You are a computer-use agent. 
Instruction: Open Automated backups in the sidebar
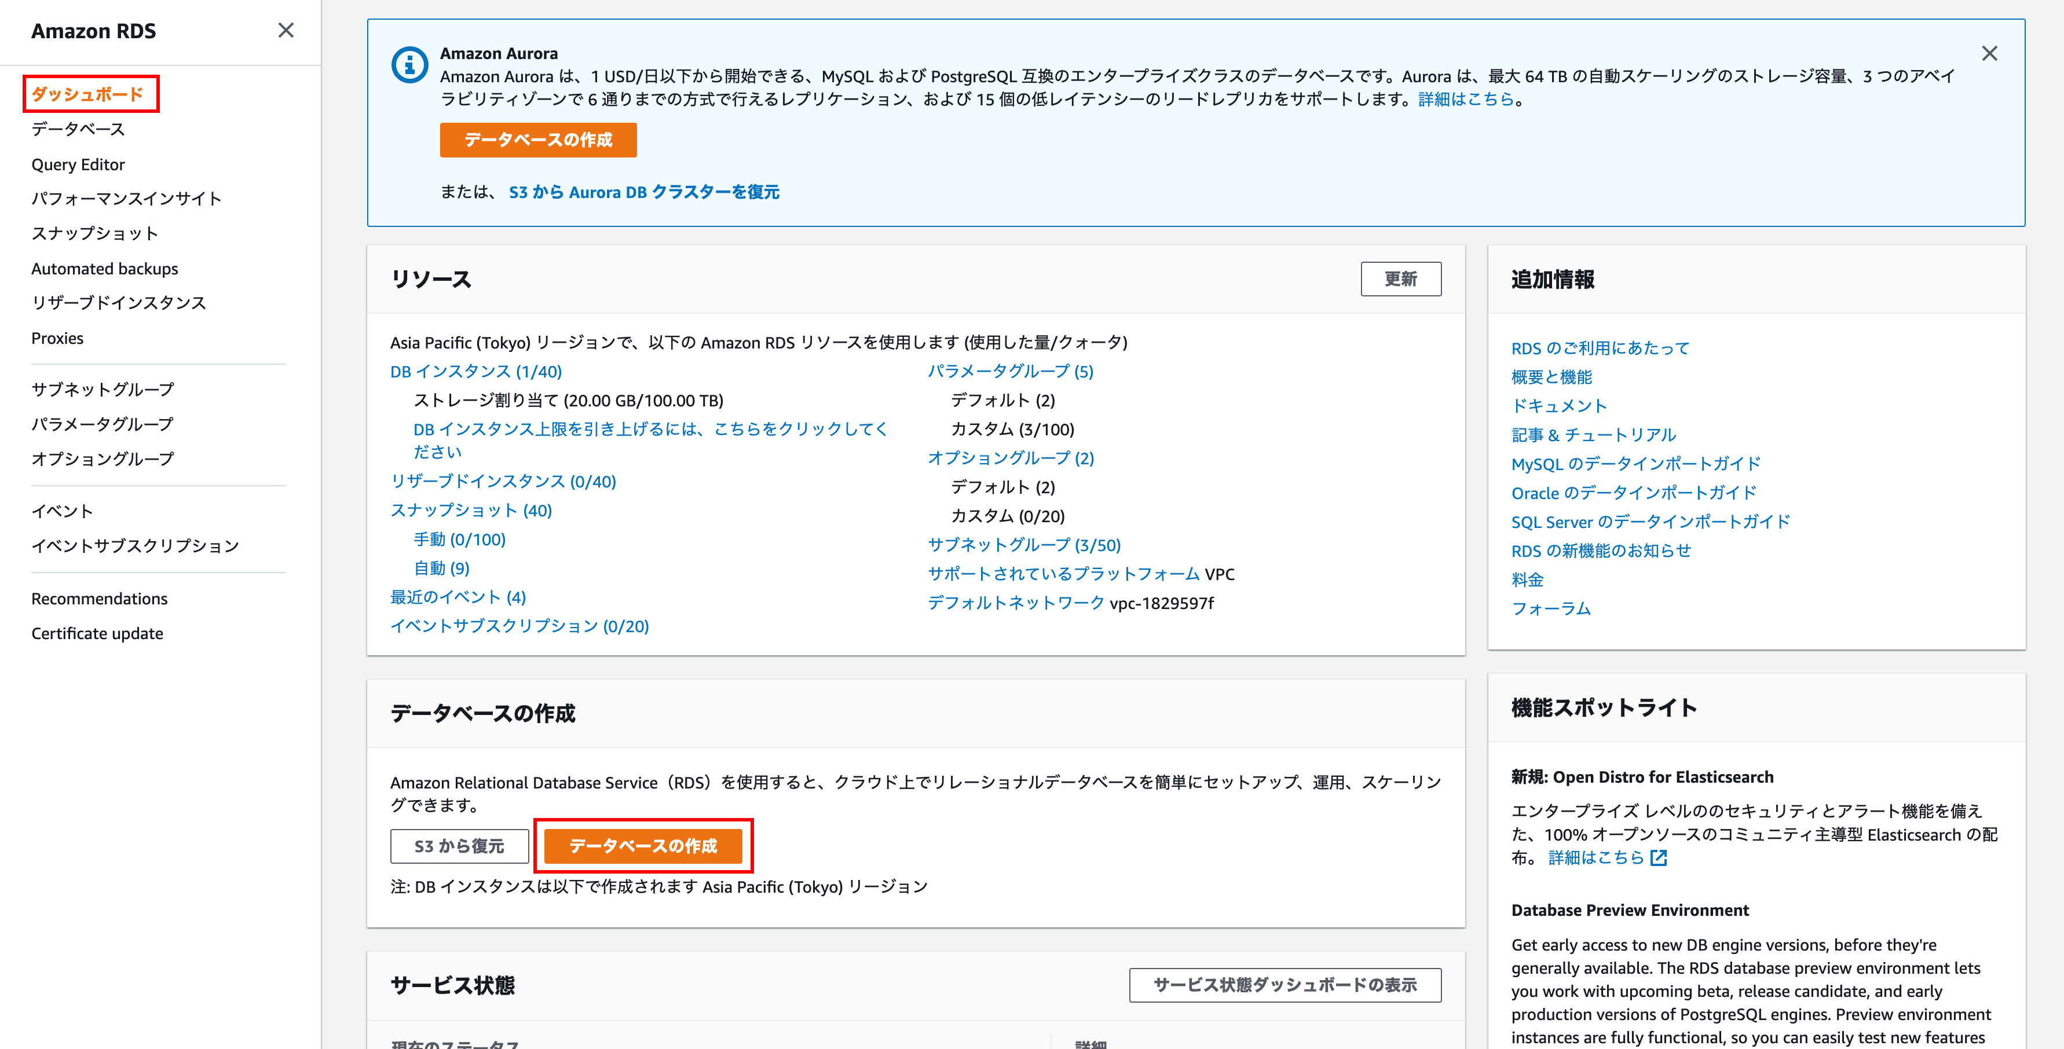(104, 268)
